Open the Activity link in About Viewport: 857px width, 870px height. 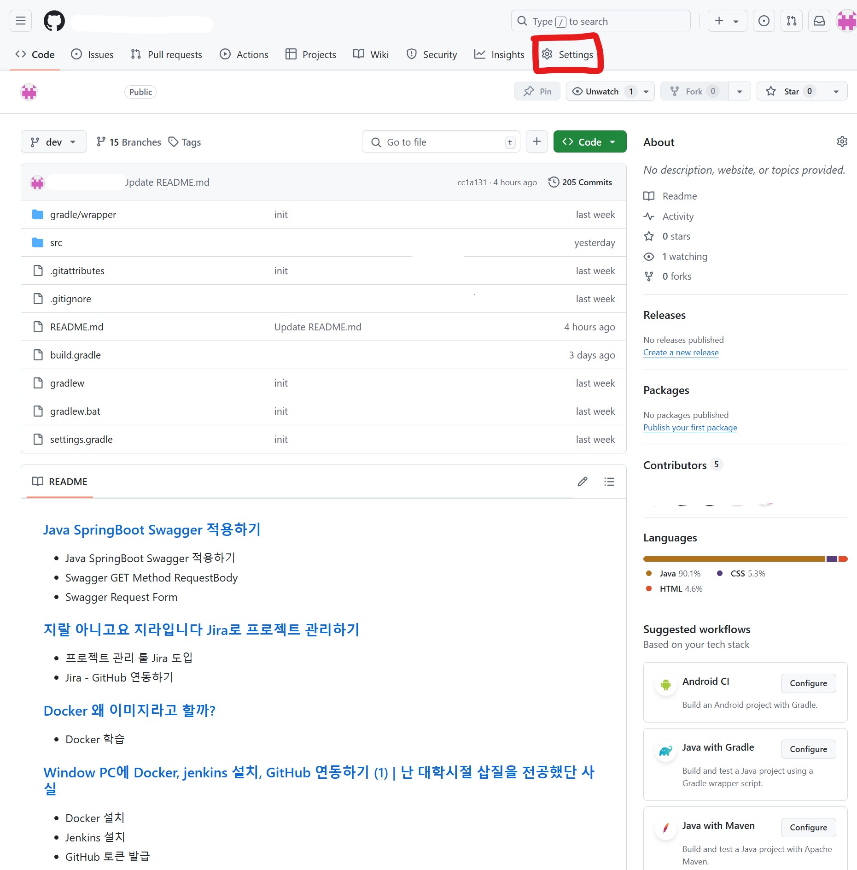669,216
